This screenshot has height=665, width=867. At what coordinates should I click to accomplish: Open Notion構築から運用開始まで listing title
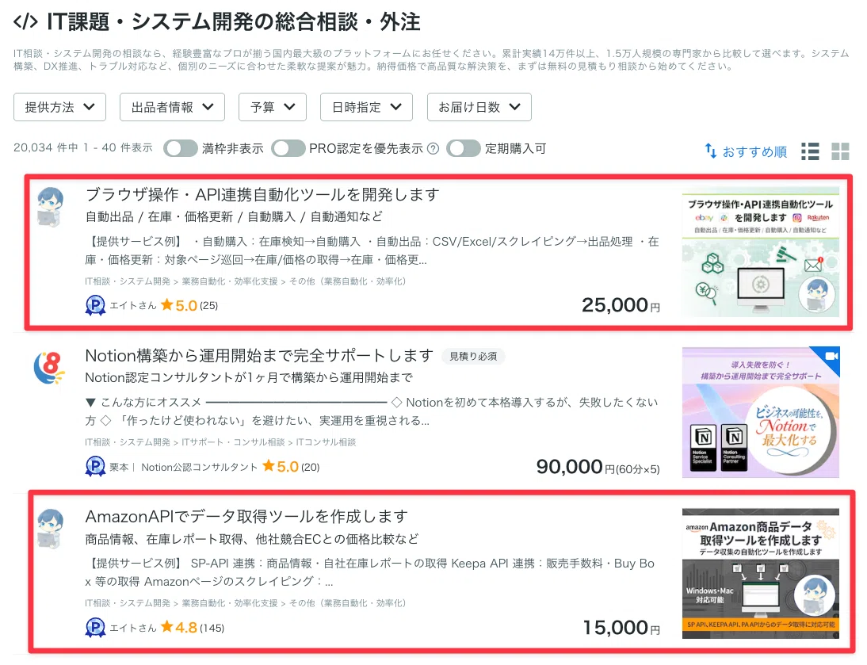[x=259, y=355]
